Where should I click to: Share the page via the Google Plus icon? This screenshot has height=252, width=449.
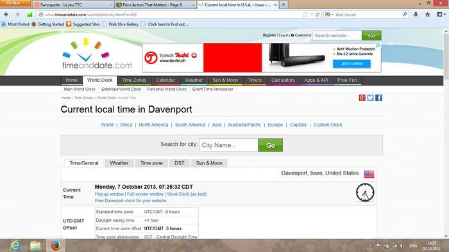362,98
